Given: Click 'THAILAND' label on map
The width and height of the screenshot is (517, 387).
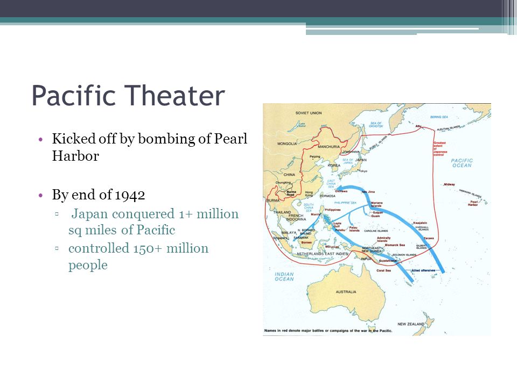Looking at the screenshot, I should [282, 212].
